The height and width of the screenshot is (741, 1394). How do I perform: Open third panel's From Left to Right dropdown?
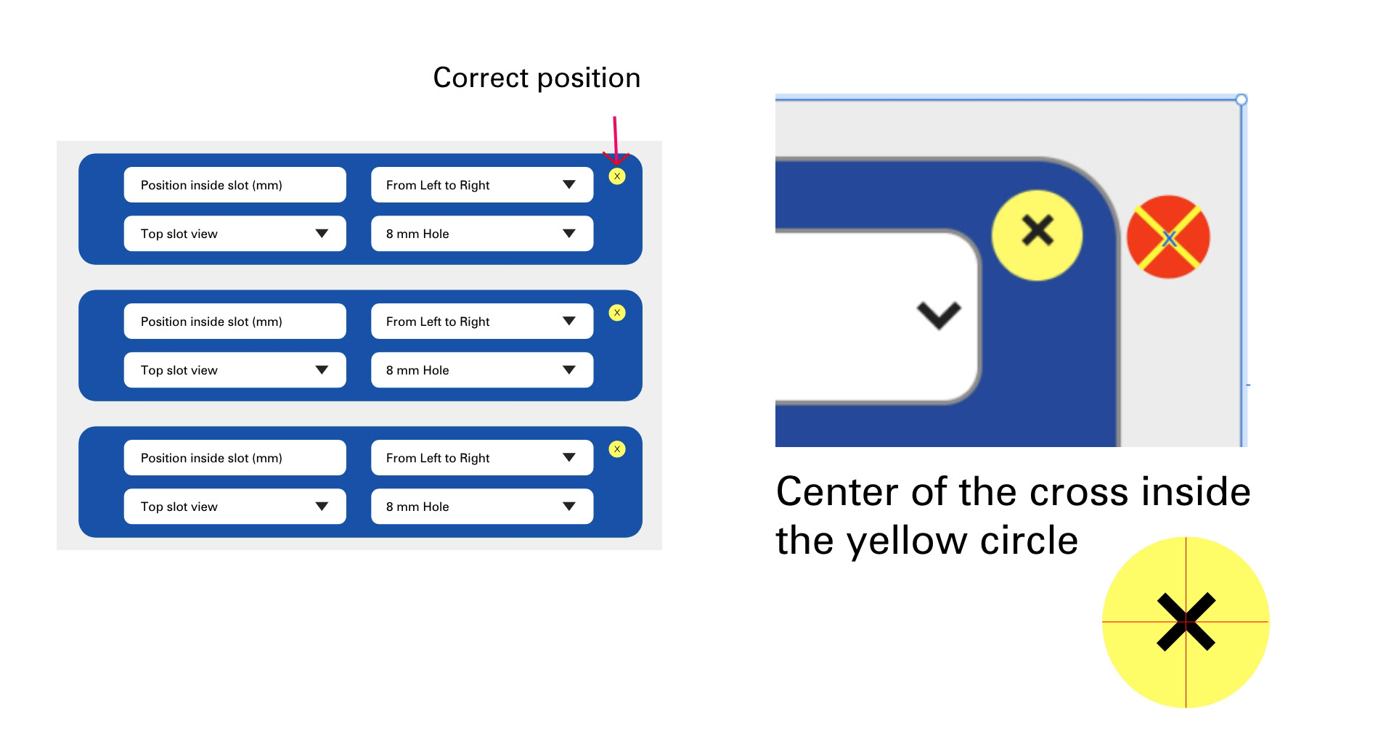coord(482,458)
